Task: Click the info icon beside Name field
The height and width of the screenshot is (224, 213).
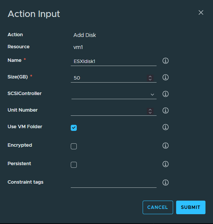Action: 166,61
